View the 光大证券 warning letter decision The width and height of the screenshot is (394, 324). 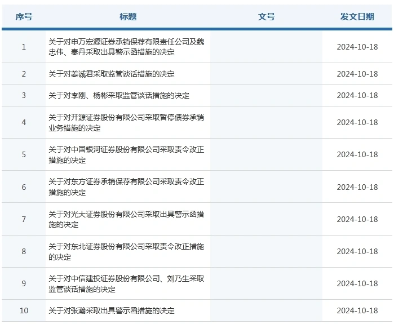tap(126, 219)
